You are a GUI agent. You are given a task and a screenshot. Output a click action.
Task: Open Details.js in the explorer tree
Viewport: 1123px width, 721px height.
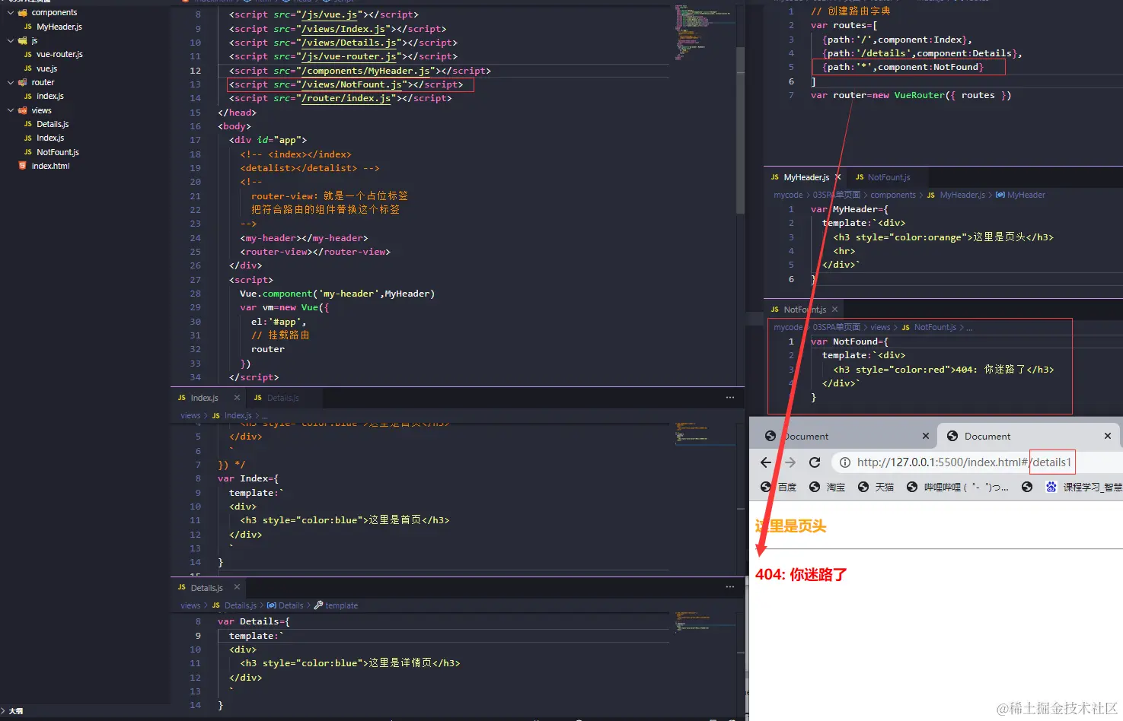coord(53,124)
